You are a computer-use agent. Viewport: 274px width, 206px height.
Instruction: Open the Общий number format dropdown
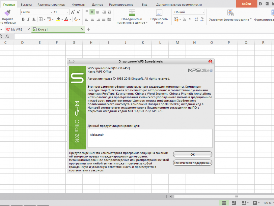203,12
